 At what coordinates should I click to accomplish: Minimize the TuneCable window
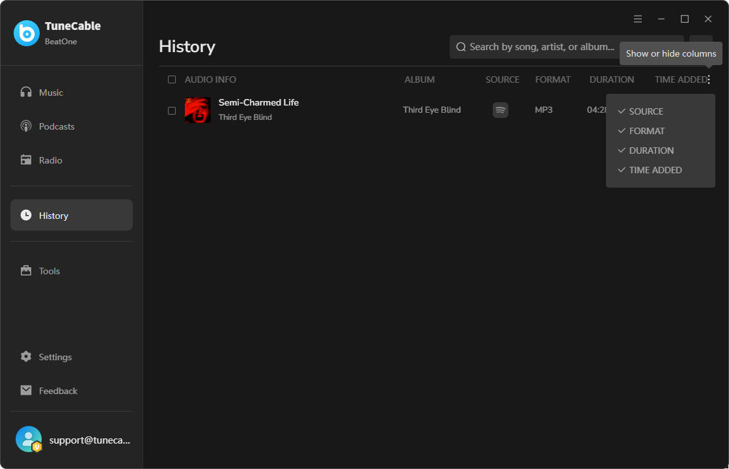pos(661,19)
